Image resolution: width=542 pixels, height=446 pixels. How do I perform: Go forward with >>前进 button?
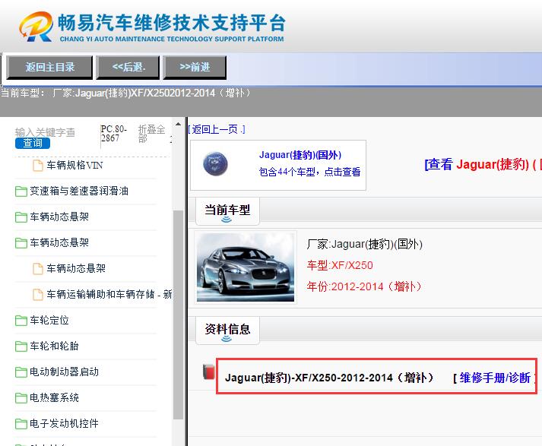[x=195, y=68]
